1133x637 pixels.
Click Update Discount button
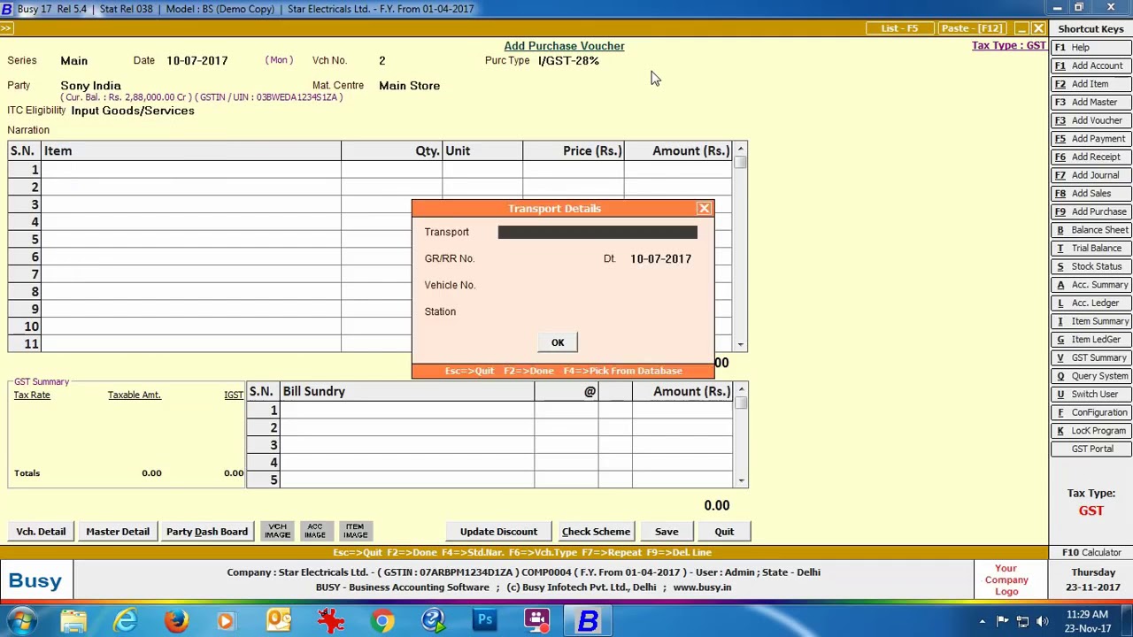click(x=498, y=532)
